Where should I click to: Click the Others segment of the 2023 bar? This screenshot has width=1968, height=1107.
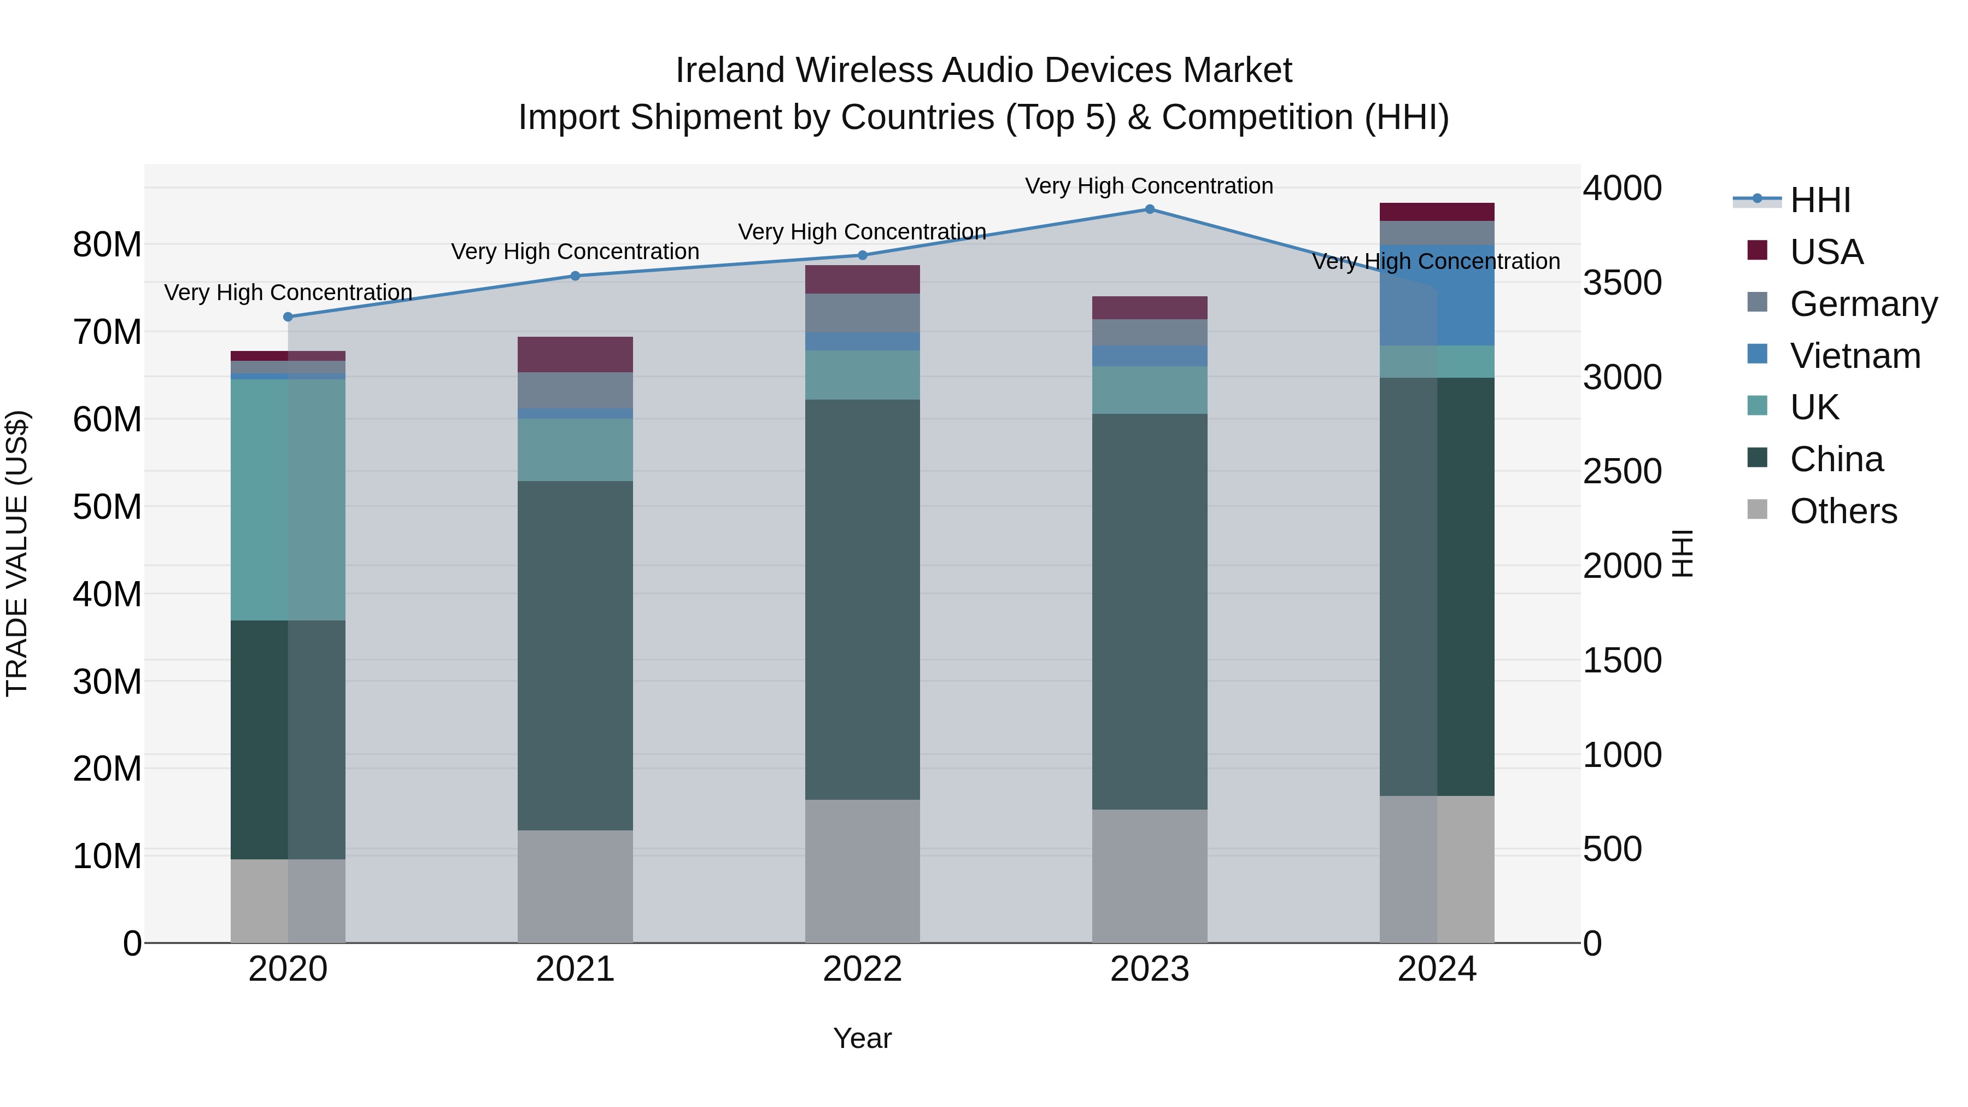point(1150,876)
